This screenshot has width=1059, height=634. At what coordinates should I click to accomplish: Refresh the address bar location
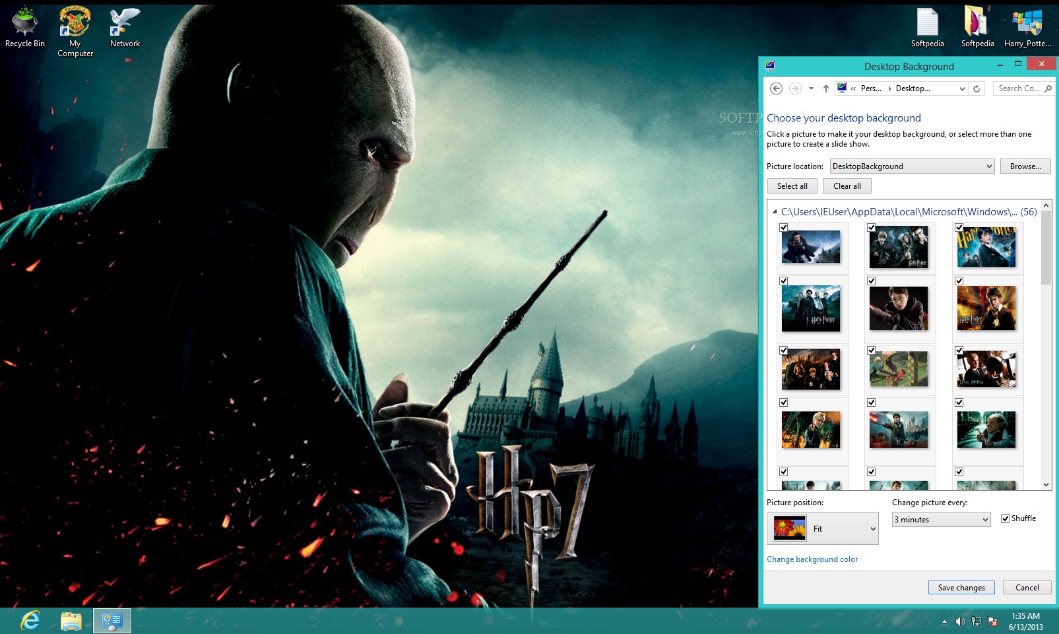(x=977, y=88)
